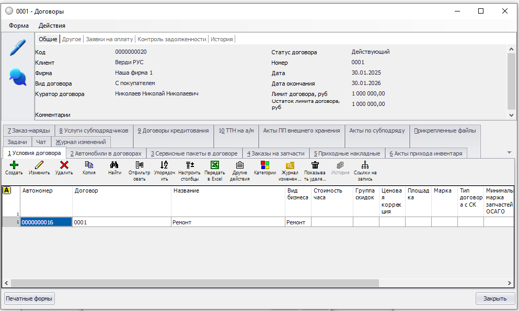This screenshot has width=519, height=311.
Task: Open the Действия menu
Action: pyautogui.click(x=52, y=25)
